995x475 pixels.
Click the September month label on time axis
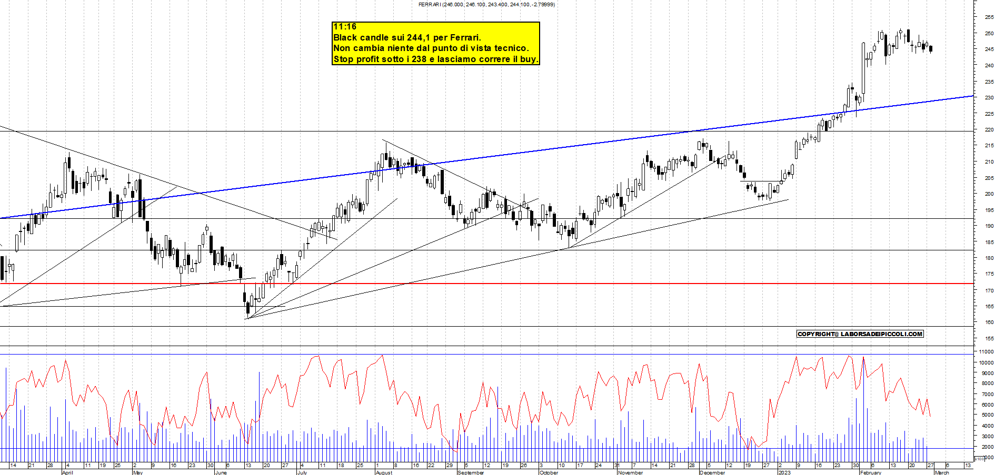coord(471,472)
